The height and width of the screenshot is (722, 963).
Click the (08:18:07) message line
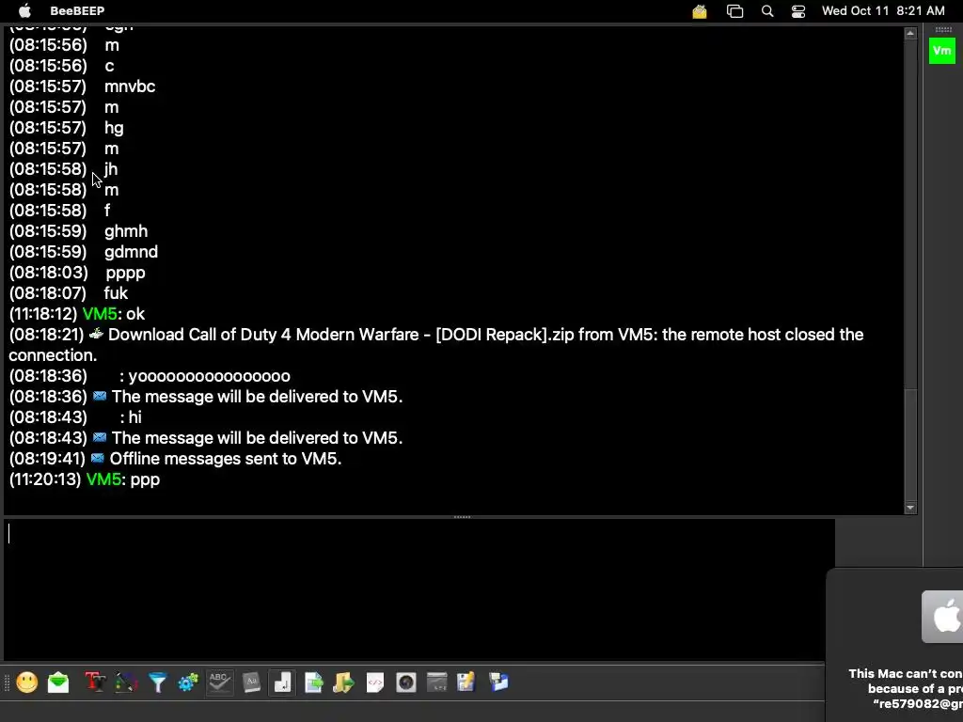point(69,293)
